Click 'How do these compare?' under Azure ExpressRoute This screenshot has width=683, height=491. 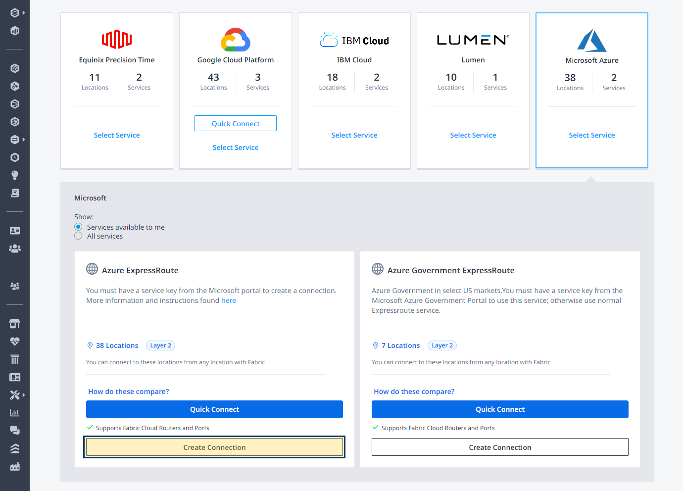pyautogui.click(x=129, y=392)
